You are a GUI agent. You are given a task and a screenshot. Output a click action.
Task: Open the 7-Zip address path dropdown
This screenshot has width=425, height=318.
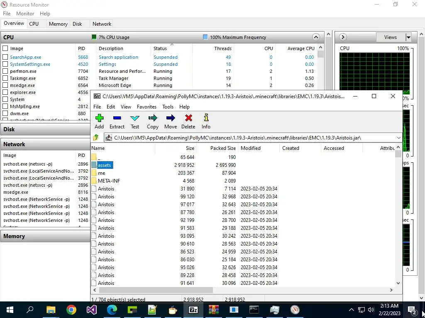pos(399,137)
